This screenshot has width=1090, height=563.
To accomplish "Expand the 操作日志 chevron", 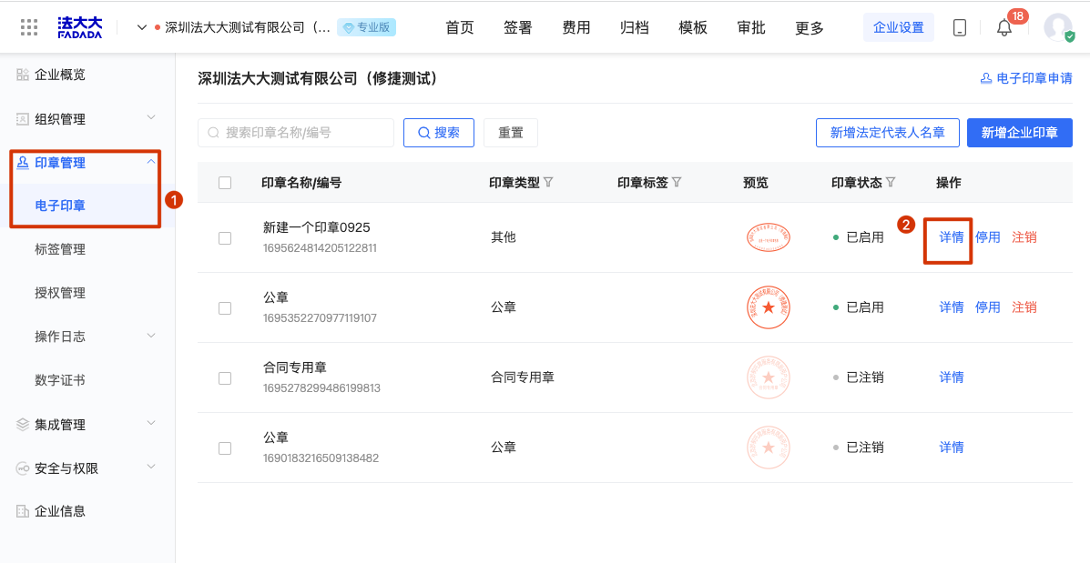I will [x=151, y=336].
